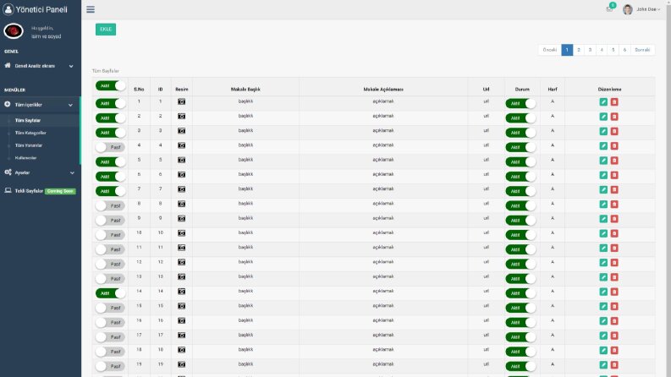
Task: Enable the Pasif switch in row 4
Action: coord(110,147)
